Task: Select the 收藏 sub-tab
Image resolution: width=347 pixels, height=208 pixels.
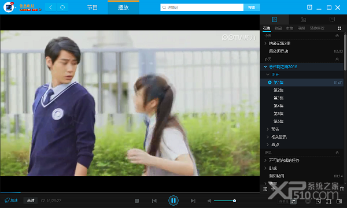Action: tap(278, 28)
